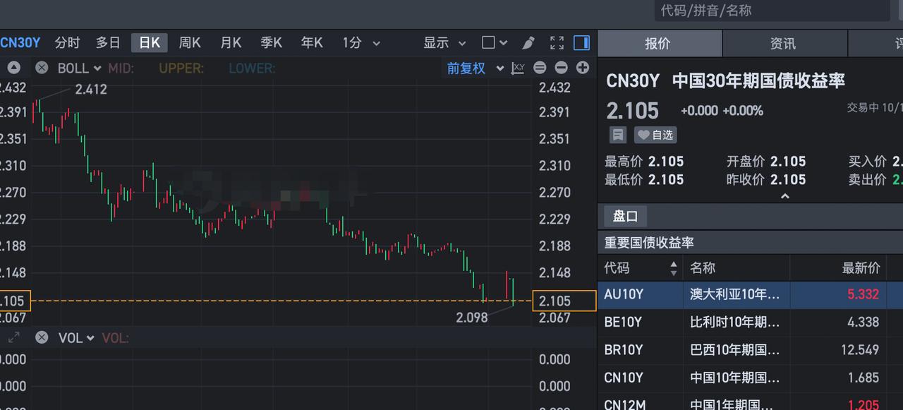The height and width of the screenshot is (410, 903).
Task: Click the 2.098 low price label on chart
Action: (472, 317)
